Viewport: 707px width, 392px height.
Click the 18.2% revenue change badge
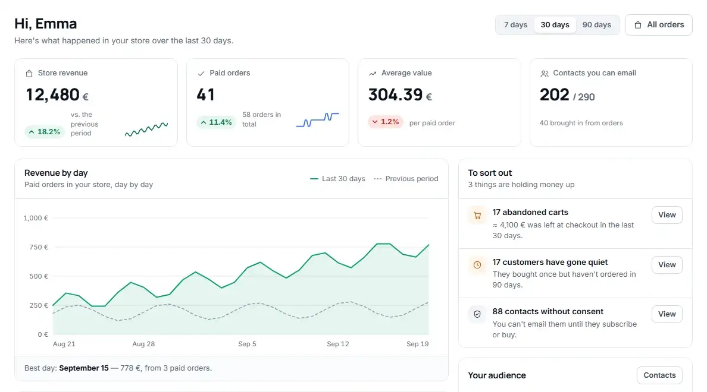point(45,132)
